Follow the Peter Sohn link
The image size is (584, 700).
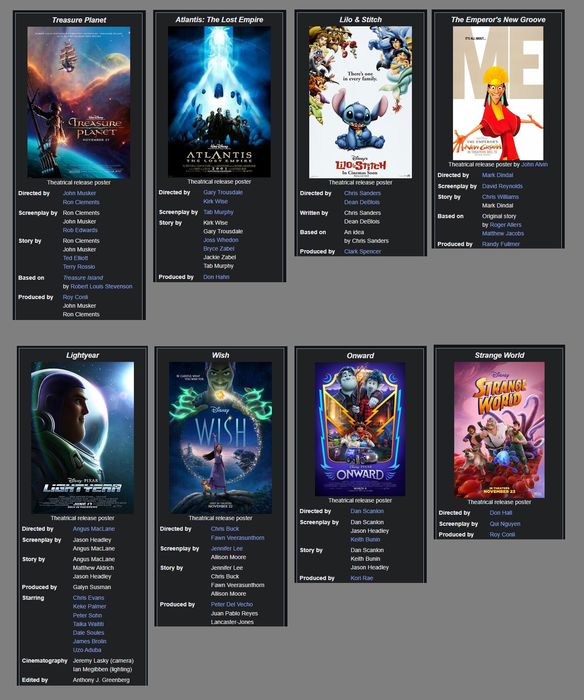click(x=87, y=615)
